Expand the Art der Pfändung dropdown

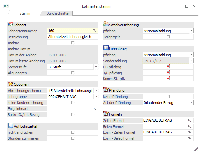191,103
